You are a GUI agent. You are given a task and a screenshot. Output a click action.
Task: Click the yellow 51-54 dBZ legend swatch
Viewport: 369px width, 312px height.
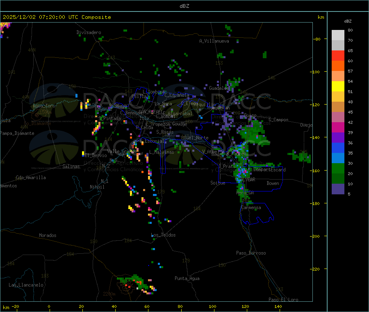point(338,87)
